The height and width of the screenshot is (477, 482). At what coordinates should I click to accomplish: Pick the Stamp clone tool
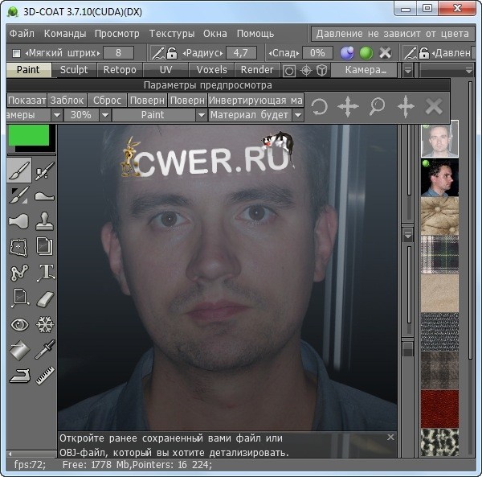(x=45, y=220)
